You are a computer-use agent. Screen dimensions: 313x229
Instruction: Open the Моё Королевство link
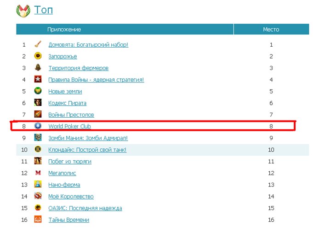[x=71, y=196]
